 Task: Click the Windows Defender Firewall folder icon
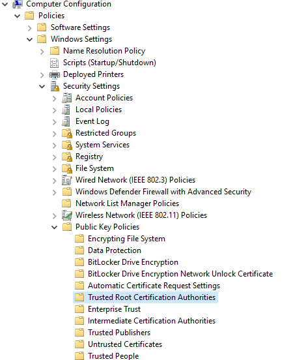(x=67, y=192)
